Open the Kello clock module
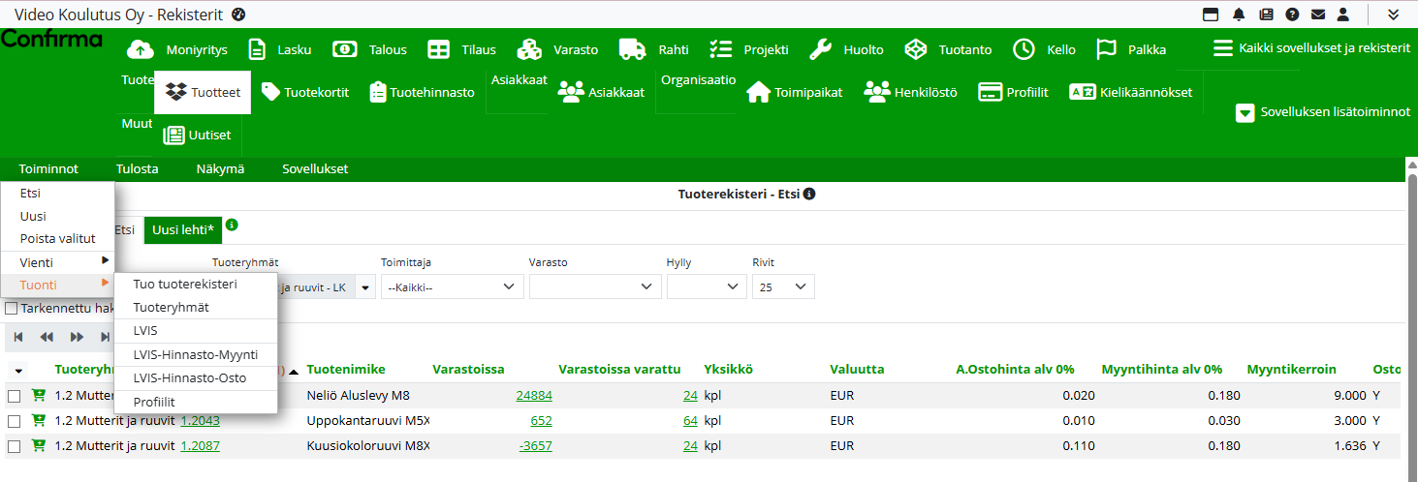This screenshot has height=482, width=1418. tap(1044, 49)
